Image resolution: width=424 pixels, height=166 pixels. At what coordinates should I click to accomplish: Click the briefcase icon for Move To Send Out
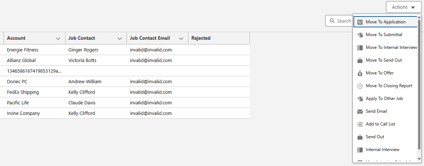360,60
